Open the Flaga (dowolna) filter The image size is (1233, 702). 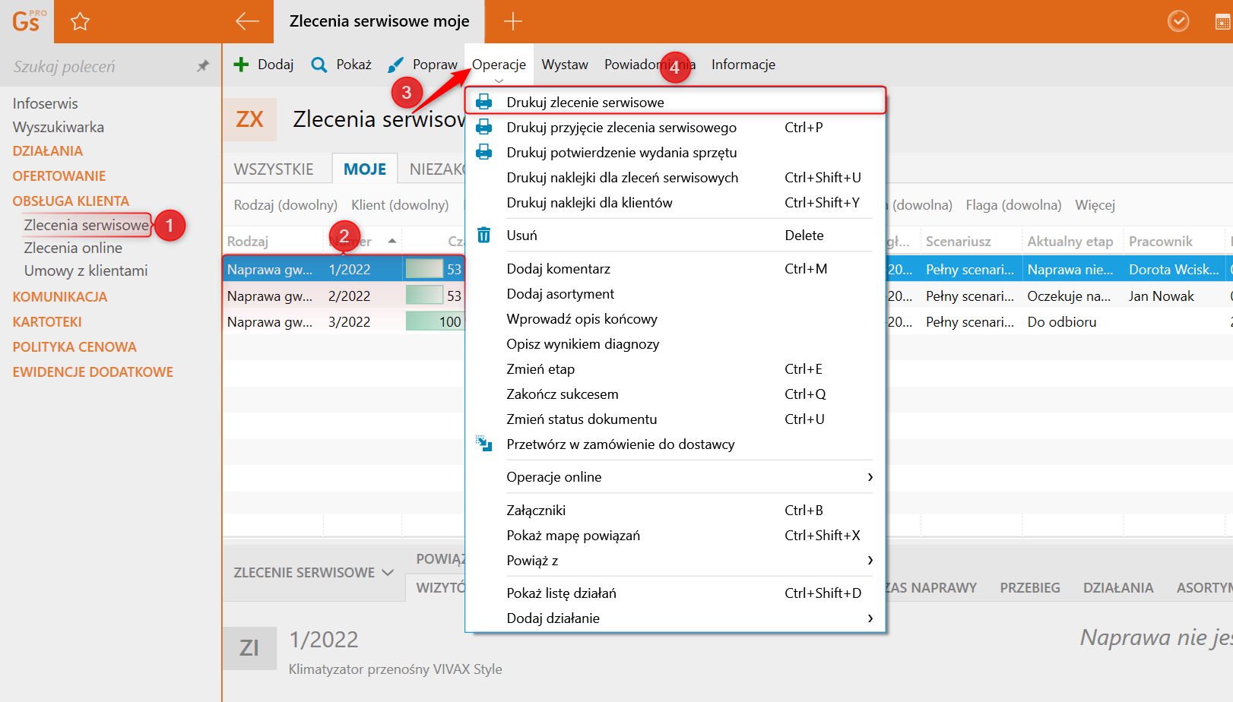coord(1013,205)
